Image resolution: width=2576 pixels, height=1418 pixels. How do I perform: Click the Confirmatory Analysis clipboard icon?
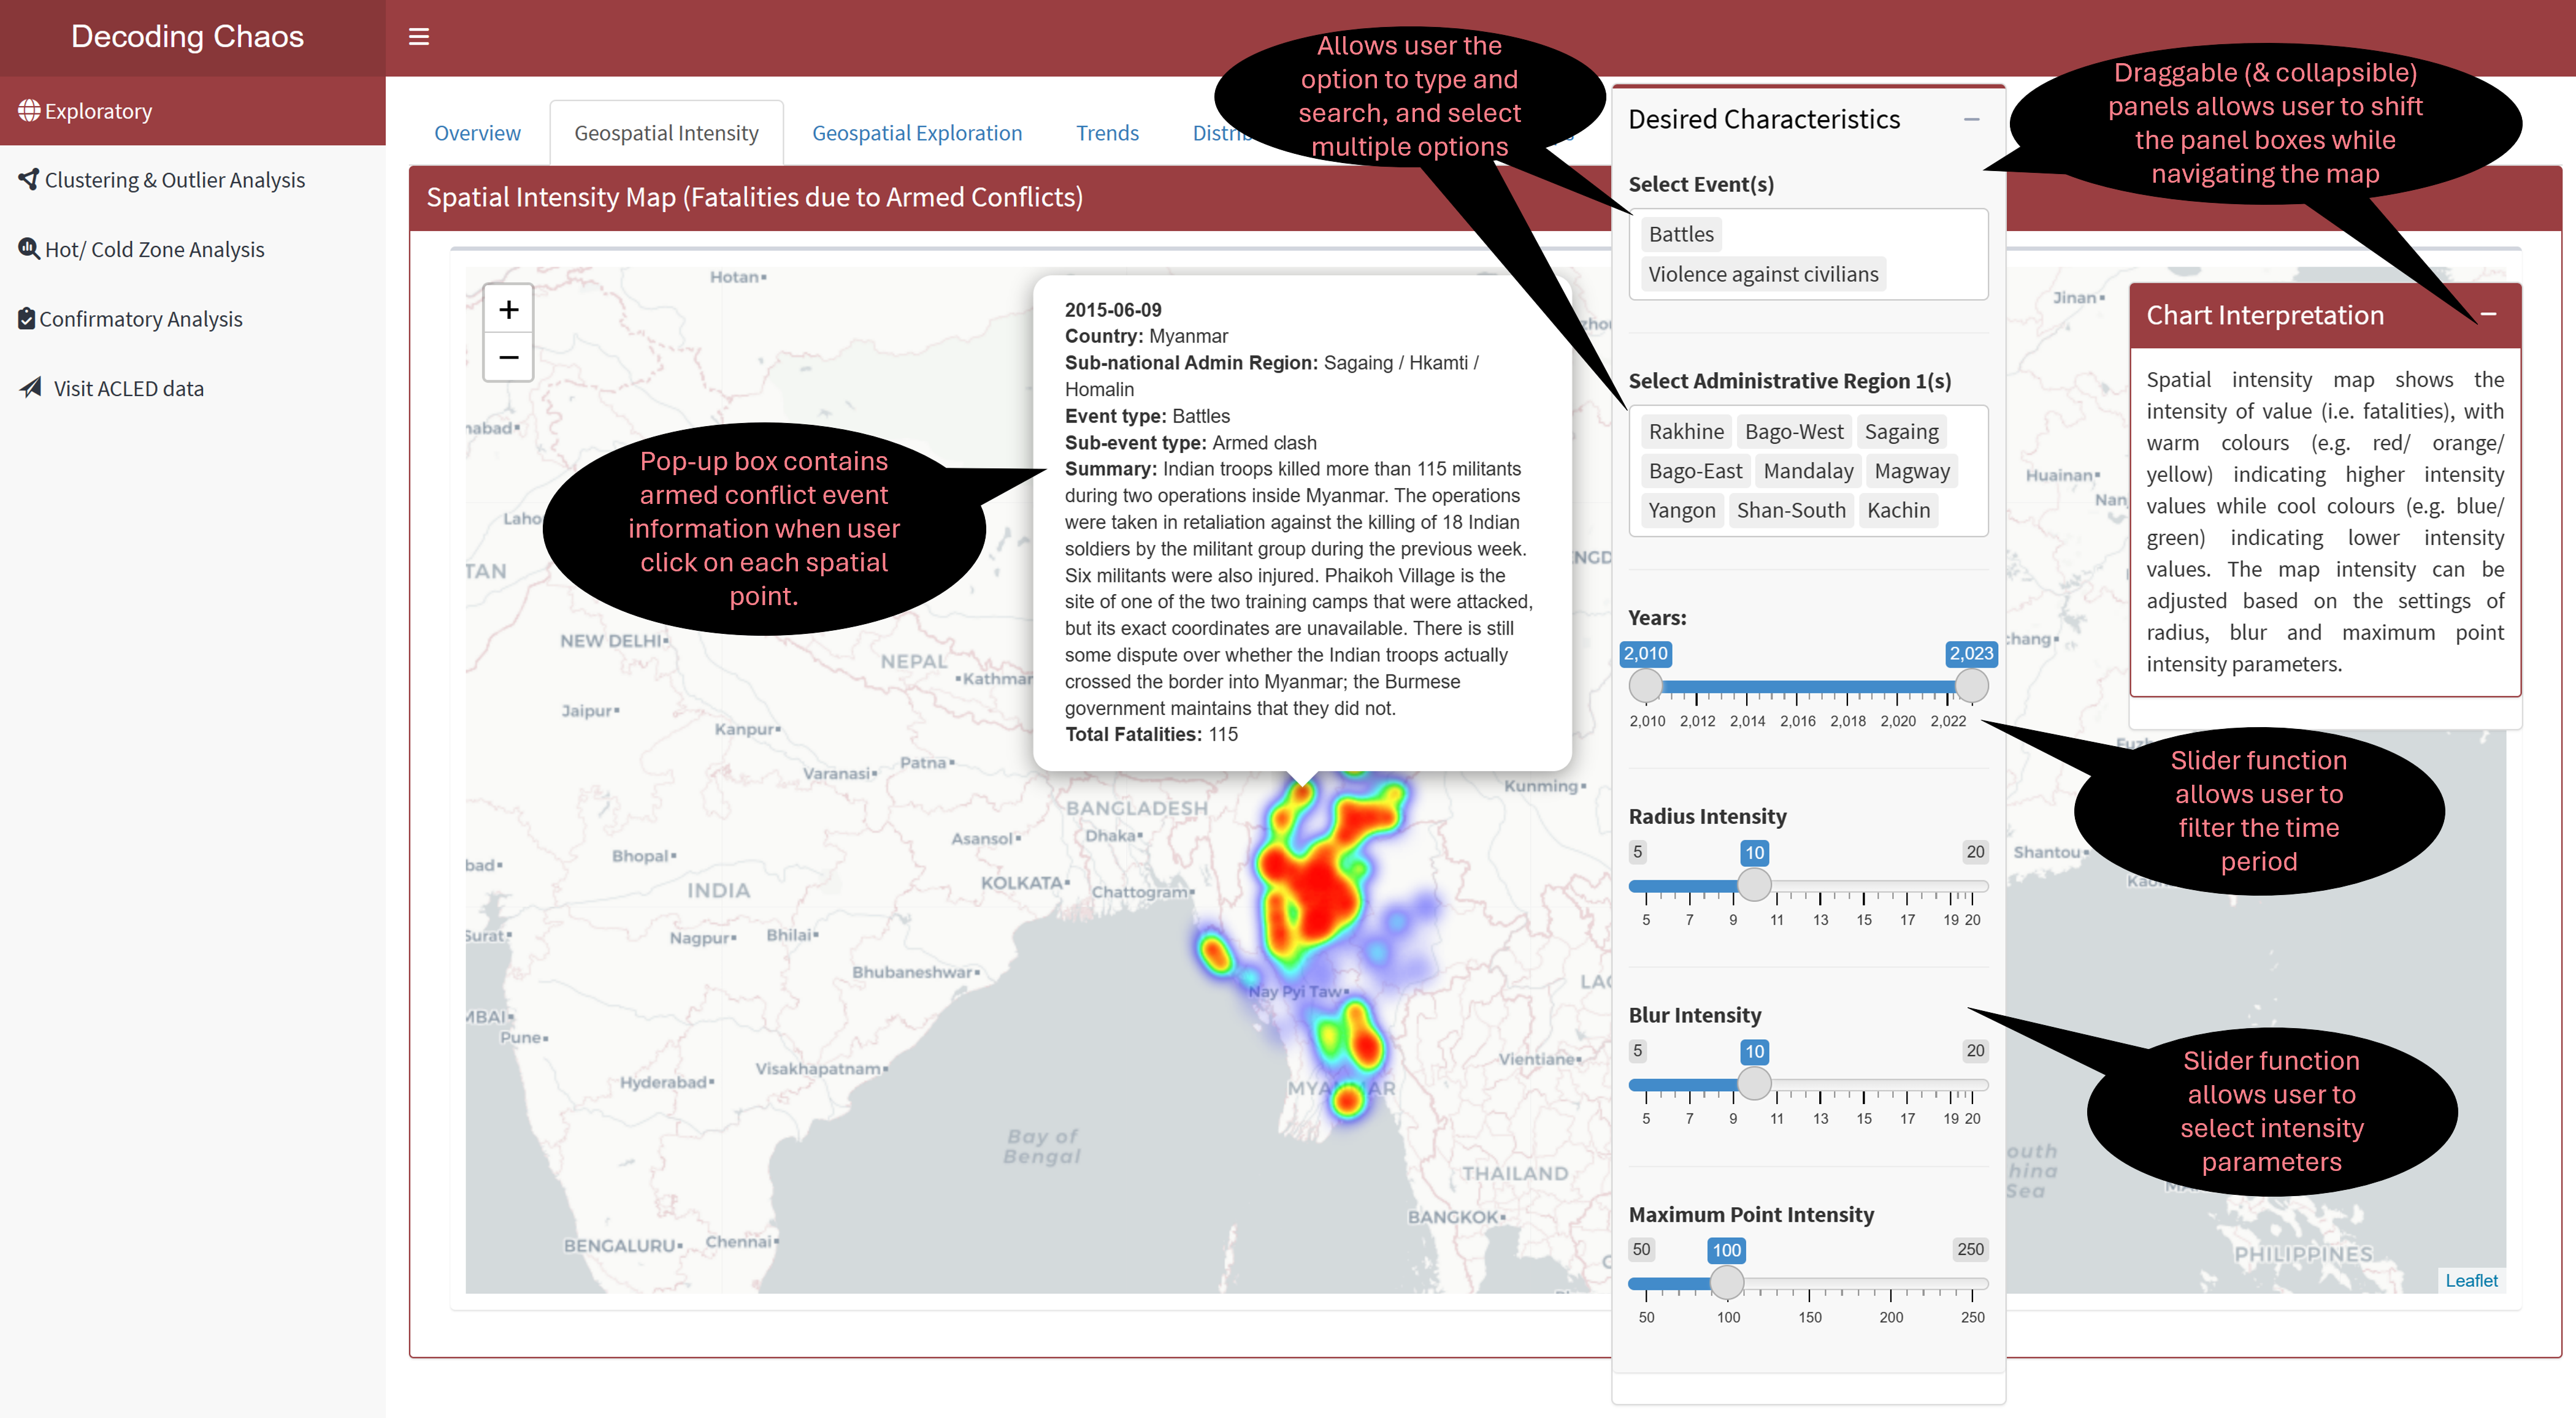[27, 318]
